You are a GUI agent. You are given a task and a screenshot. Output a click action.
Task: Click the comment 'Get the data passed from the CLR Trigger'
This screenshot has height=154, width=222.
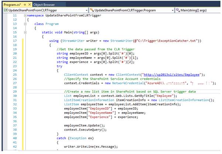(x=96, y=49)
